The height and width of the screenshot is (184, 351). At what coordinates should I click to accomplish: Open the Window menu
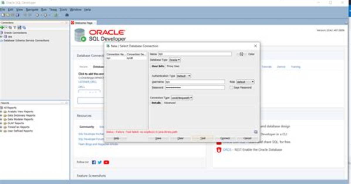pos(76,10)
